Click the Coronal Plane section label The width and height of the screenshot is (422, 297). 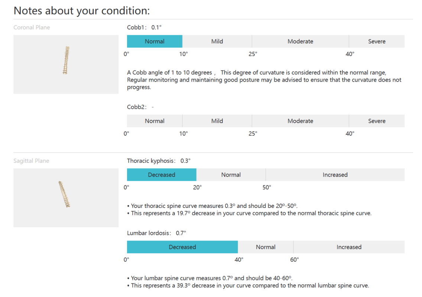(32, 27)
